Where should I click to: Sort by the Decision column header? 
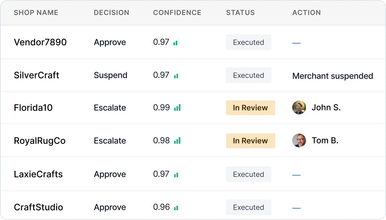click(111, 12)
